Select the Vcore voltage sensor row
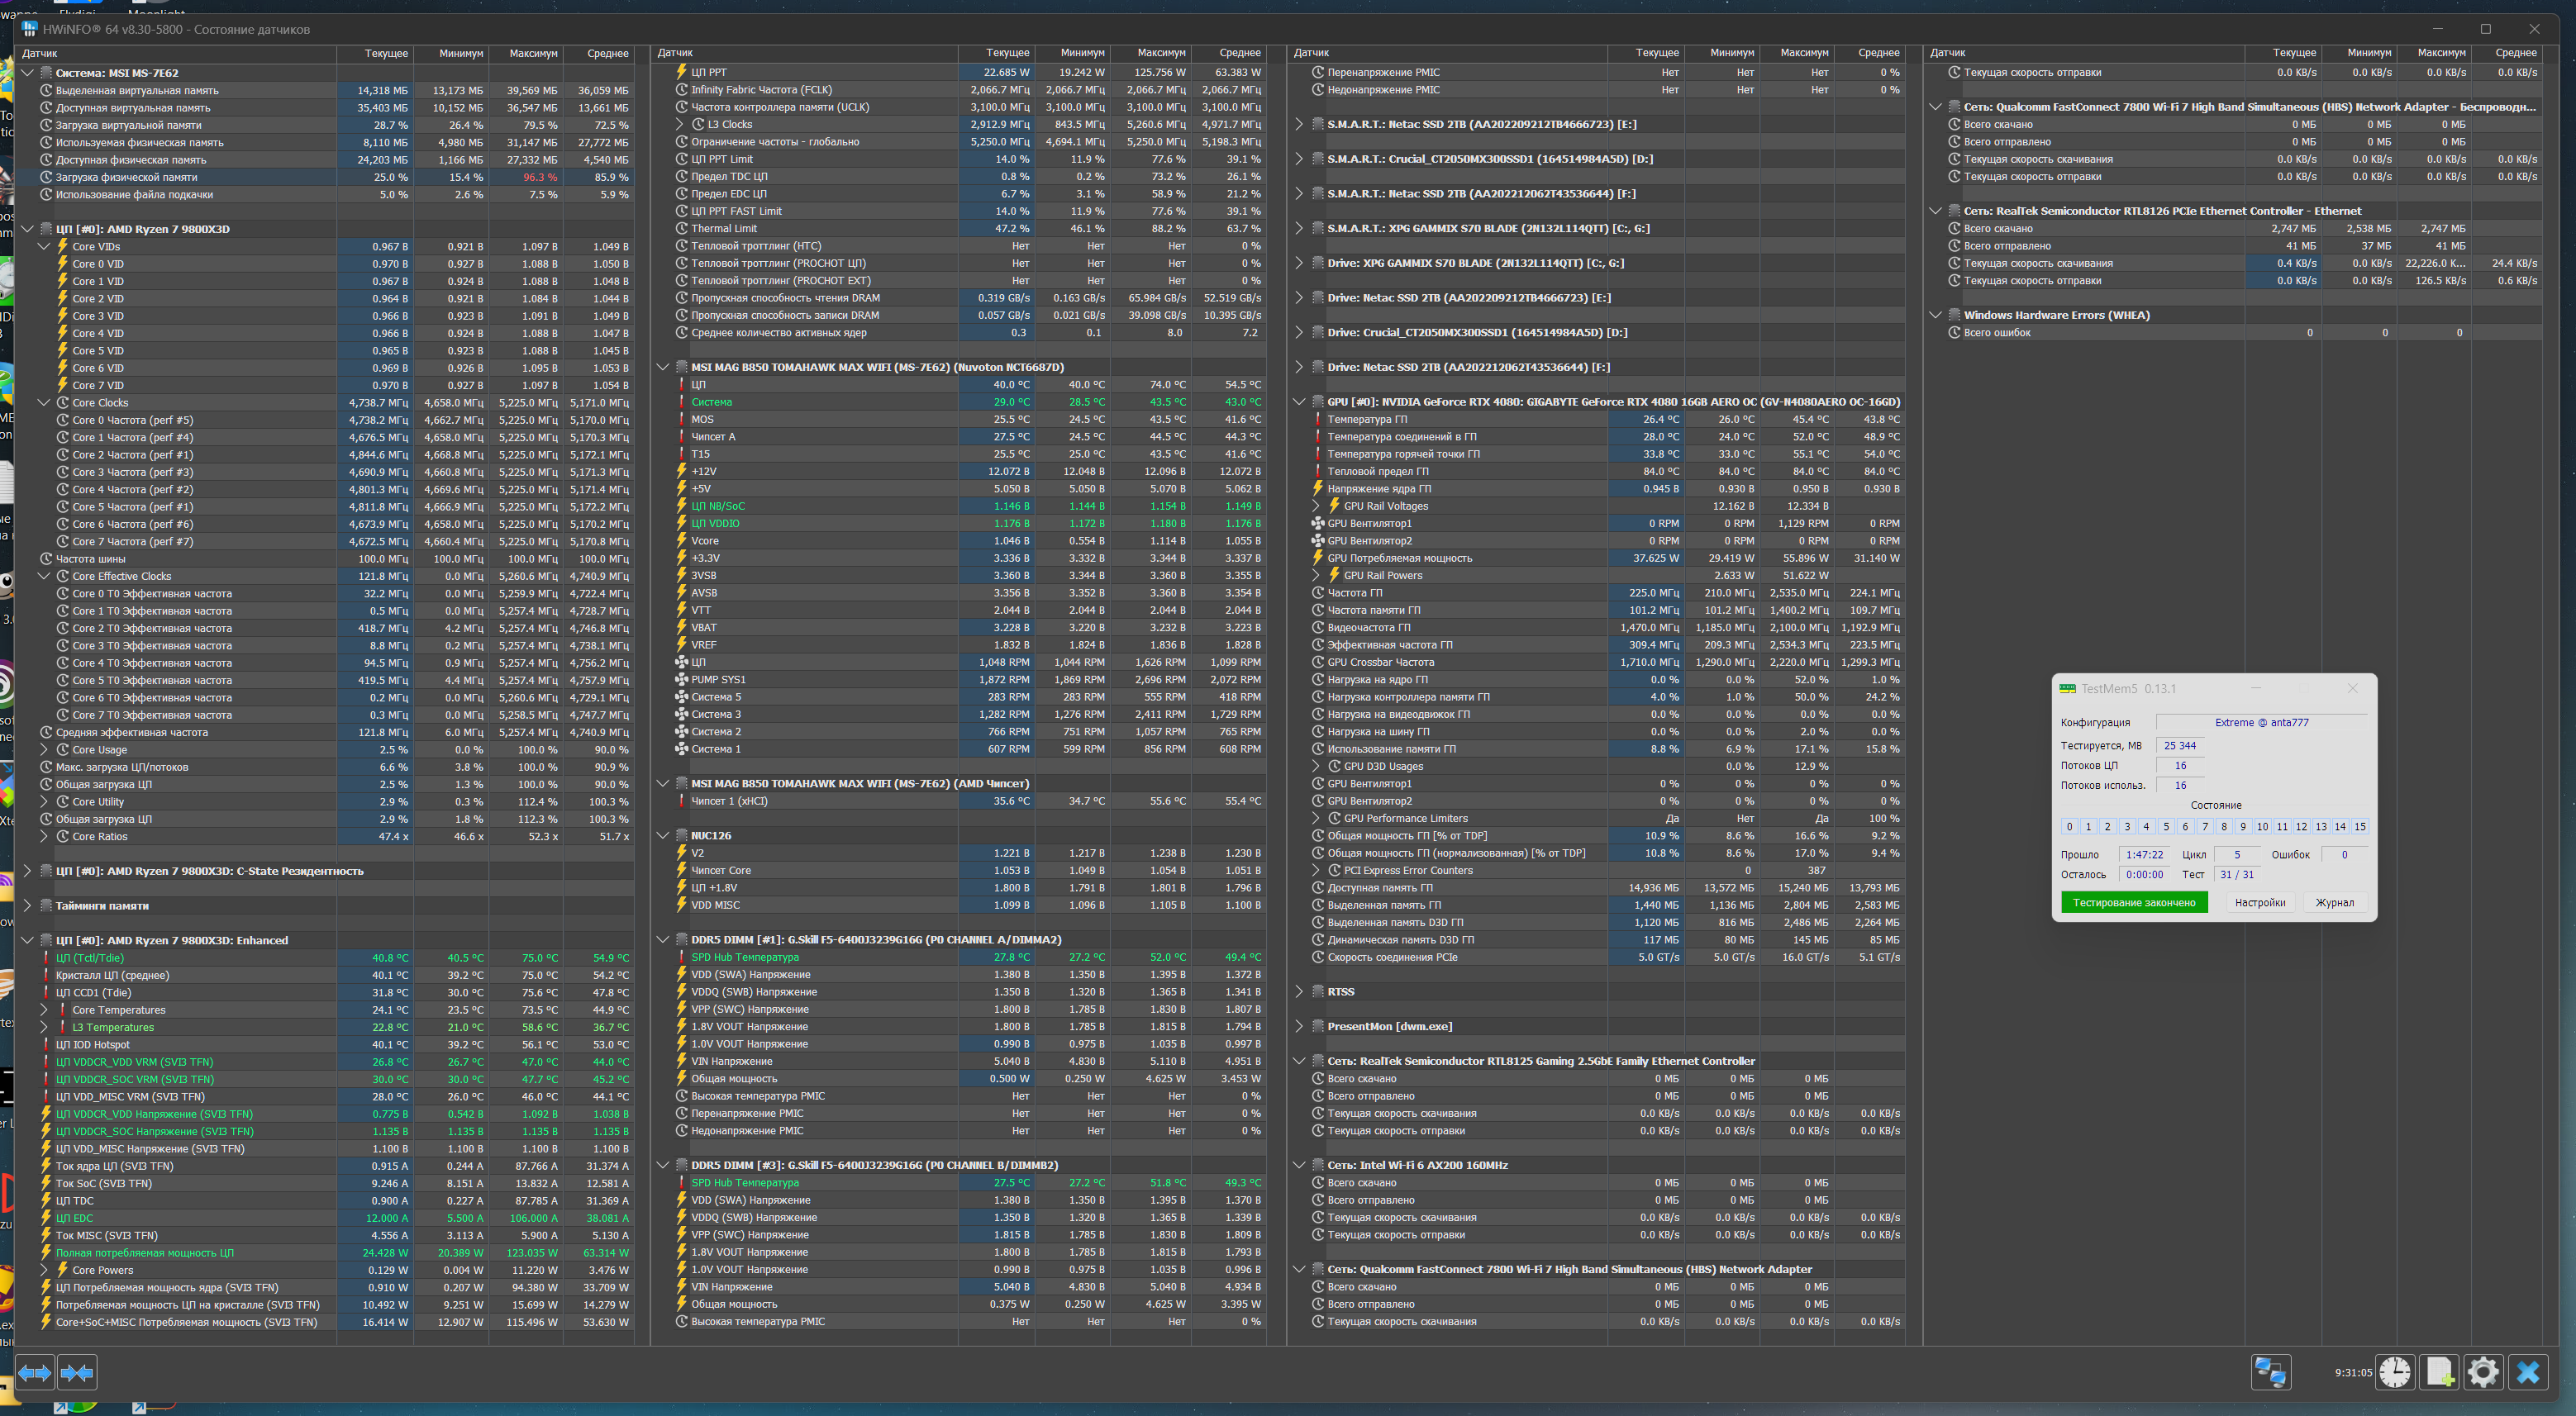 coord(705,540)
